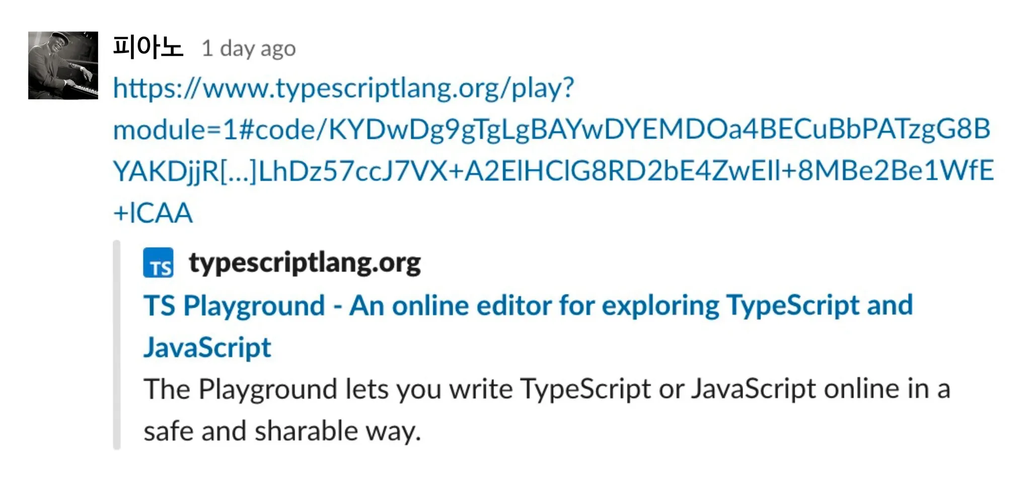Click the '+ICAA' URL ending

click(x=153, y=212)
